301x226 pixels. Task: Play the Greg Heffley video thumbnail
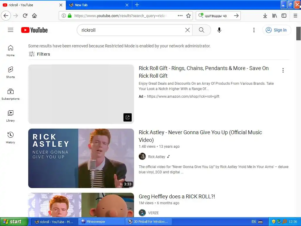pos(81,205)
